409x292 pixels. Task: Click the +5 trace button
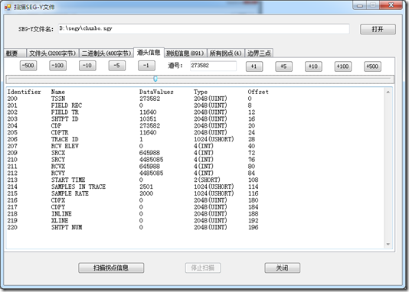coord(284,67)
